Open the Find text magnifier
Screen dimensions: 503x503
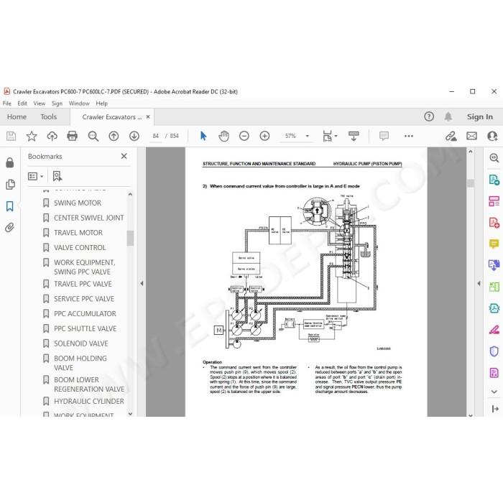point(93,136)
